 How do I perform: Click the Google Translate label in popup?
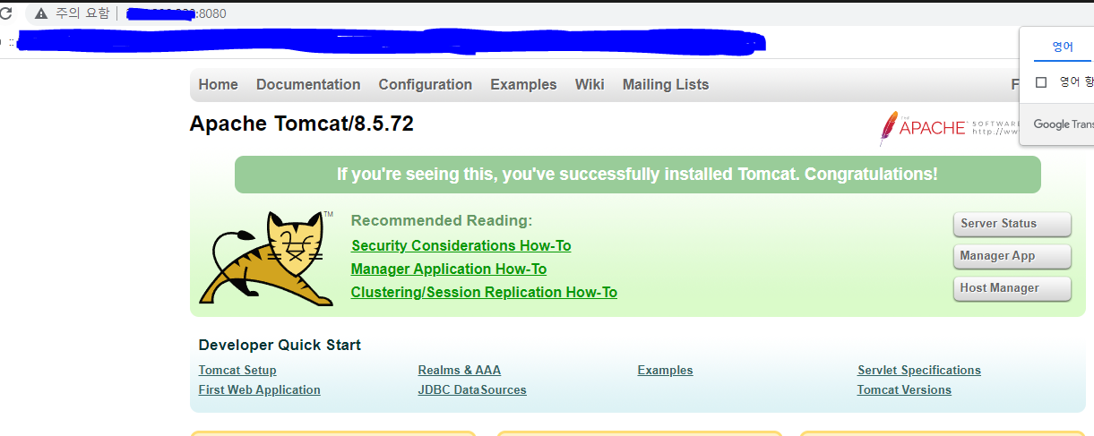coord(1064,124)
